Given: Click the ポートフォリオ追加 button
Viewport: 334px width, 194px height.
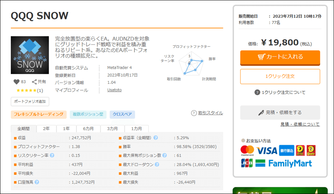Looking at the screenshot, I should [x=30, y=101].
